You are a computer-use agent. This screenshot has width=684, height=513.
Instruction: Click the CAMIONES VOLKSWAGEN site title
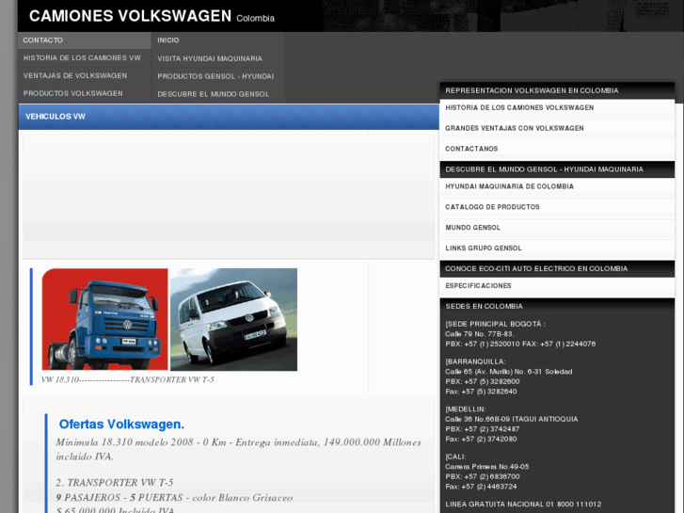[x=130, y=16]
